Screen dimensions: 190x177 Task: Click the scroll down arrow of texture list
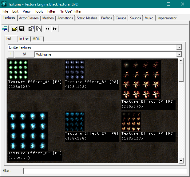[181, 161]
